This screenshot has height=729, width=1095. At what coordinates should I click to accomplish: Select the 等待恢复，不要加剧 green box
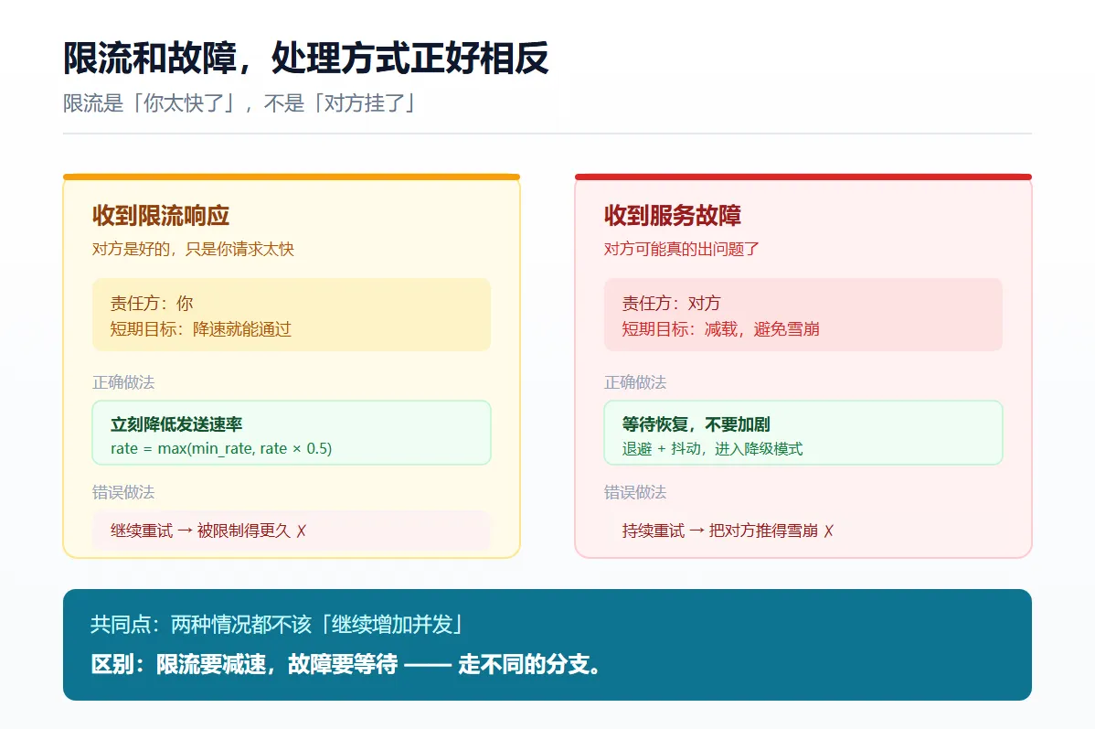coord(803,433)
